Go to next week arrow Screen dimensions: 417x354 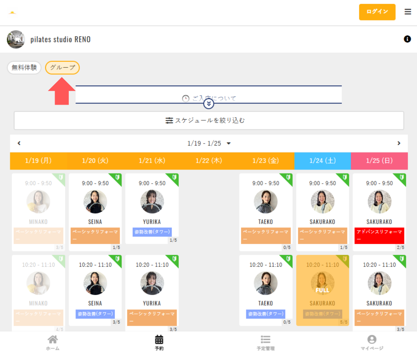399,144
